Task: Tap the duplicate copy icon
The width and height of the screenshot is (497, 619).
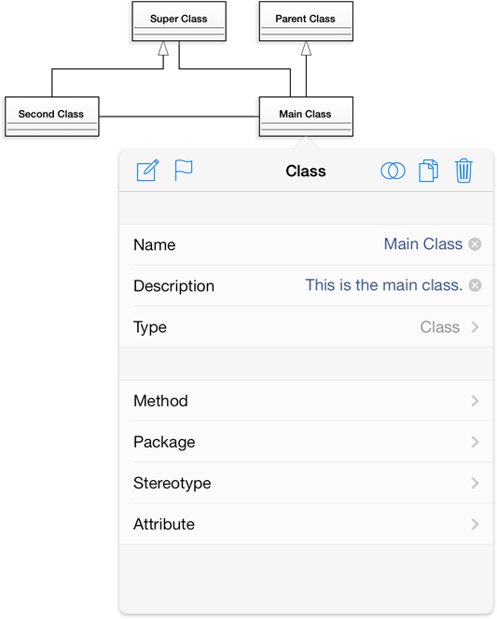Action: 428,171
